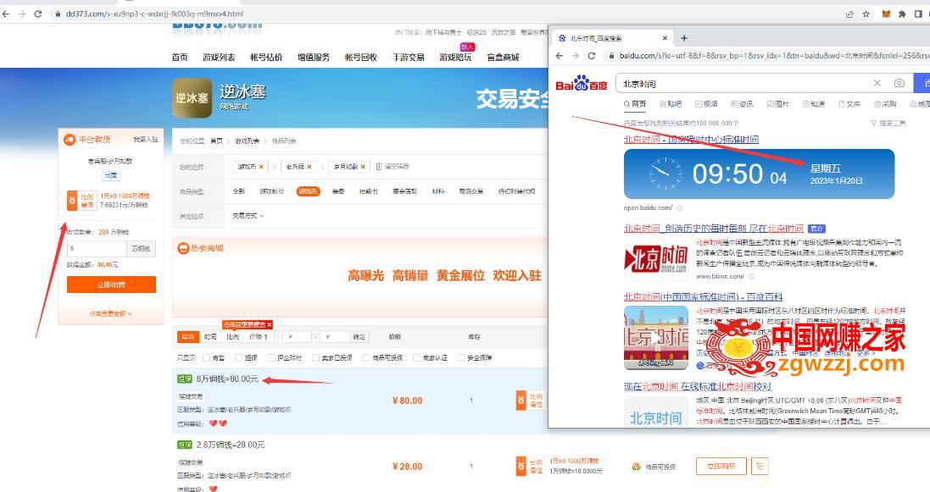Screen dimensions: 930x492
Task: Open Baidu image search camera icon
Action: (899, 83)
